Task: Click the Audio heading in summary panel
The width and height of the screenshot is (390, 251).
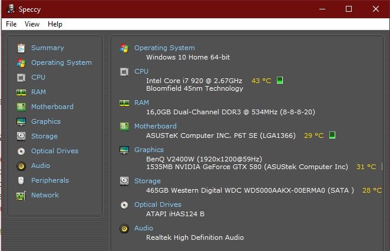Action: 144,228
